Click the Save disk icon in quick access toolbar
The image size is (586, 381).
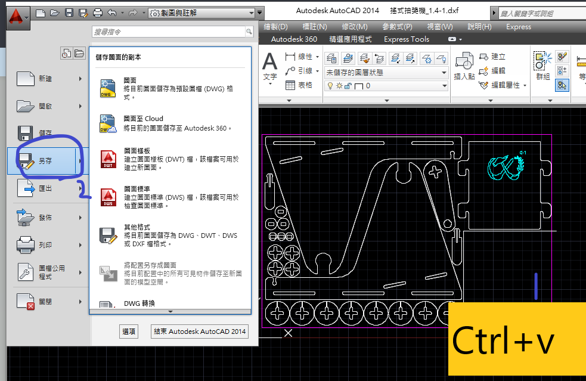[69, 13]
